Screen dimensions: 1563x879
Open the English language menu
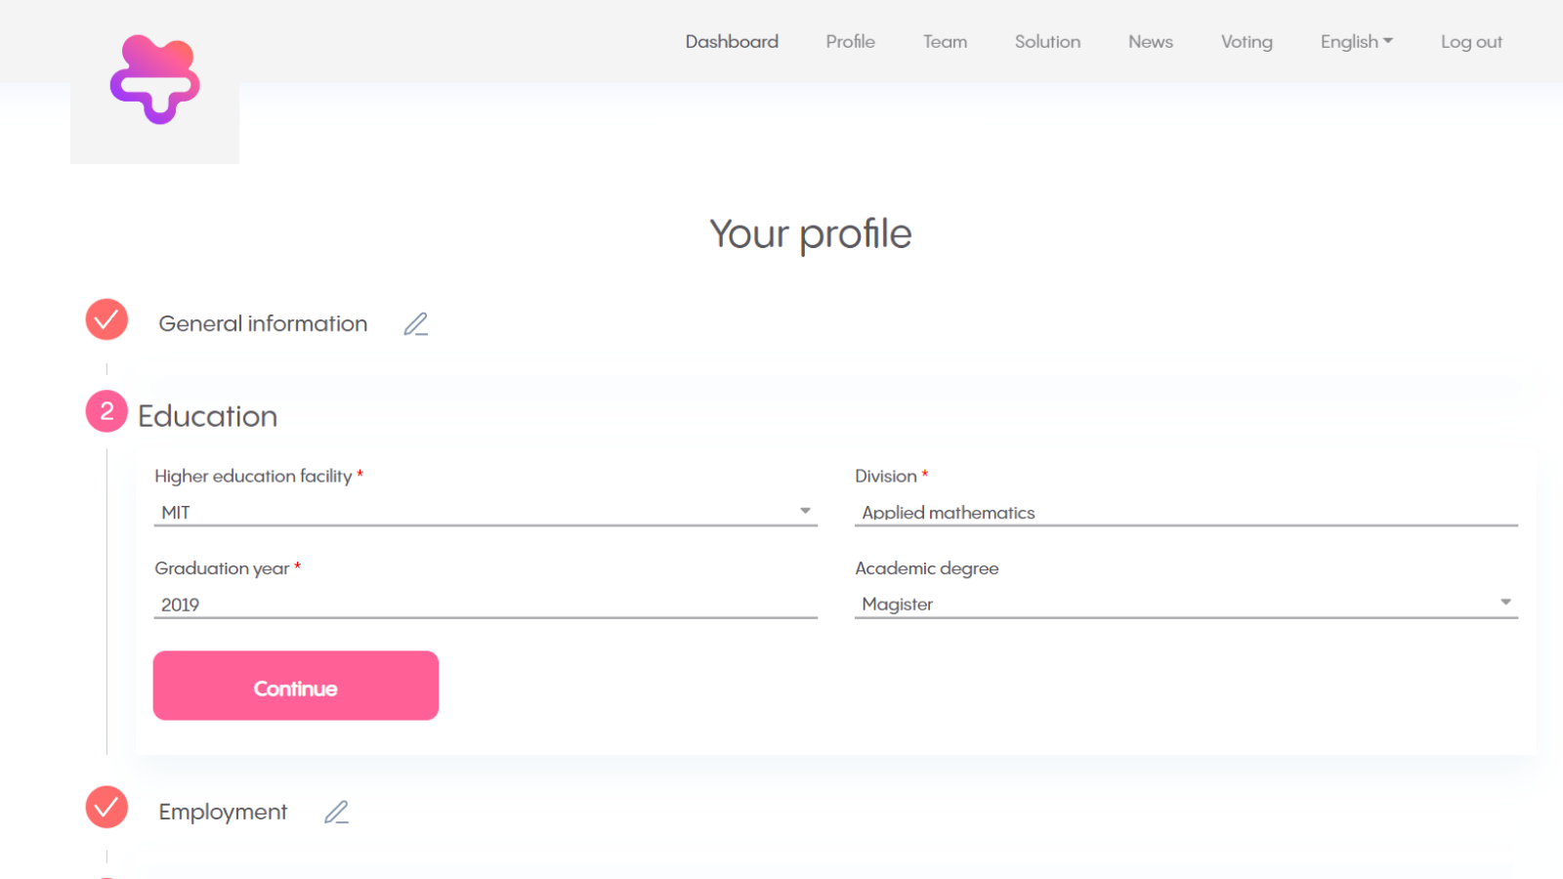point(1356,42)
